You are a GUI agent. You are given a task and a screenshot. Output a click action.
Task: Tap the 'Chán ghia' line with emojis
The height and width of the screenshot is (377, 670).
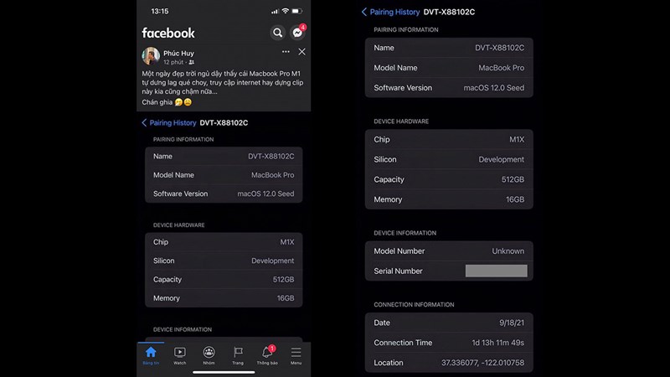167,102
